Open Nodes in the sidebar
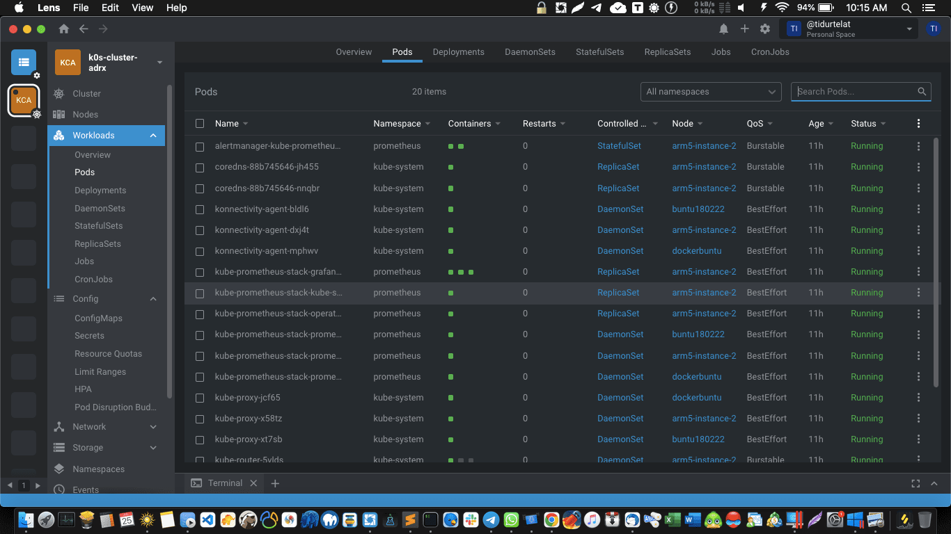The height and width of the screenshot is (534, 951). (x=85, y=115)
